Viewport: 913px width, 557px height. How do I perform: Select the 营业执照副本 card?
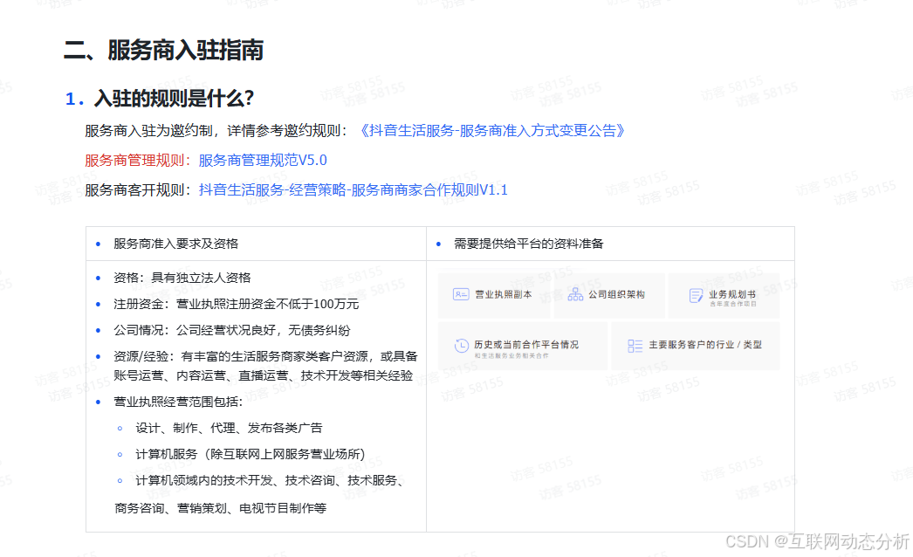point(495,295)
